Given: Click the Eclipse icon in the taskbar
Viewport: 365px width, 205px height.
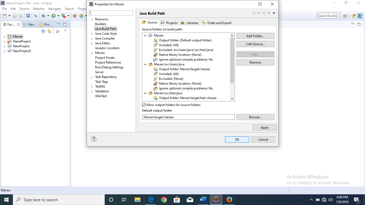Looking at the screenshot, I should [216, 200].
